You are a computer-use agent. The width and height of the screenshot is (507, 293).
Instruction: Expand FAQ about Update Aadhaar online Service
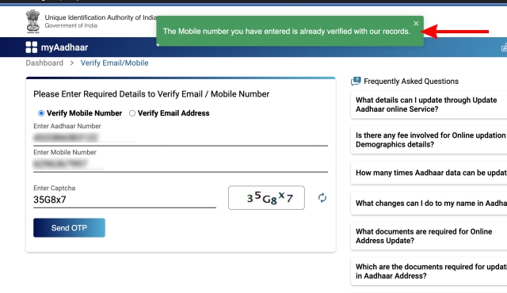(x=429, y=105)
